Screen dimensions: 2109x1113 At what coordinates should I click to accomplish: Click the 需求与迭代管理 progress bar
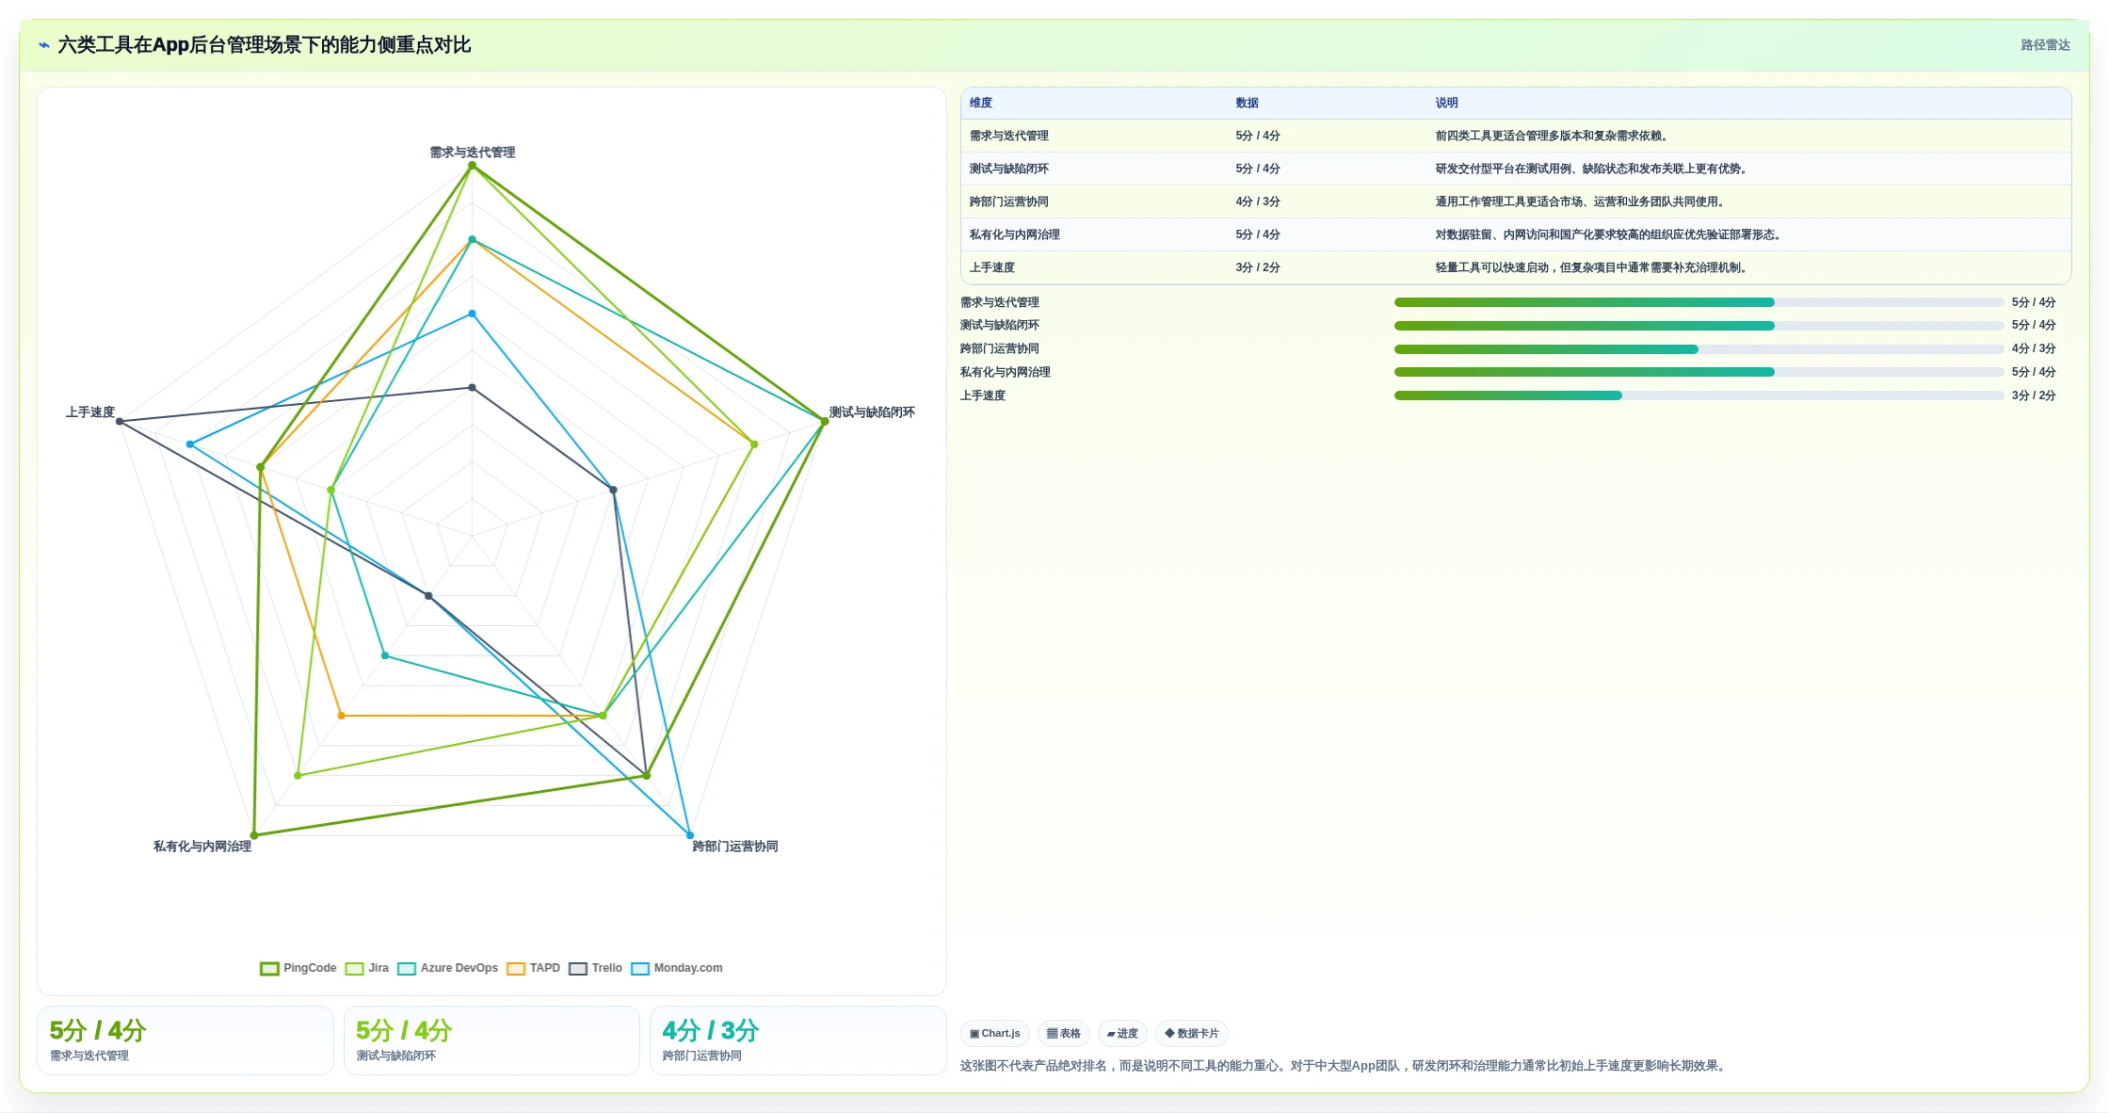[1698, 302]
